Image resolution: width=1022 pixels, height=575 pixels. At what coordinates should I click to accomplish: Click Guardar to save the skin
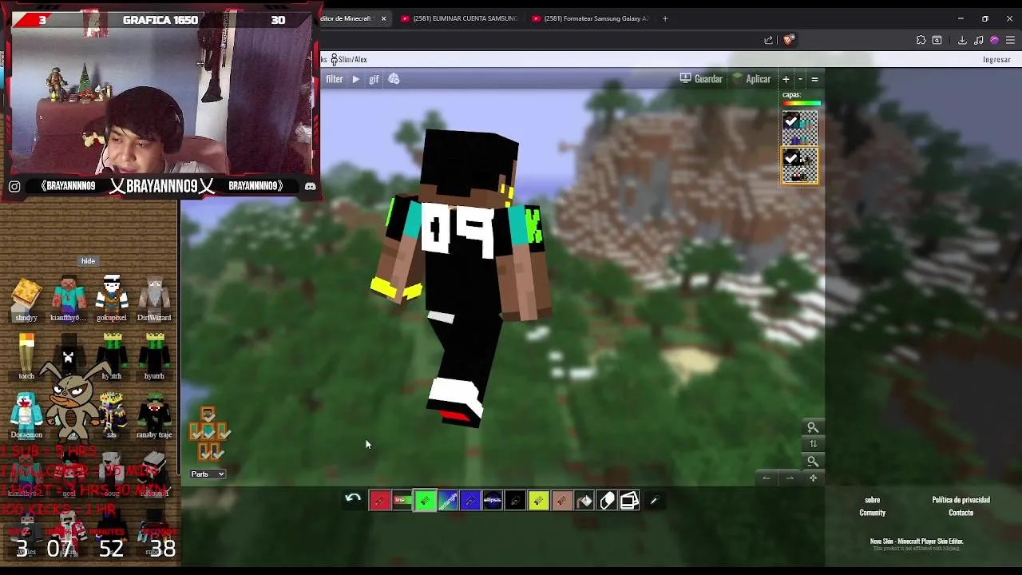pos(701,79)
